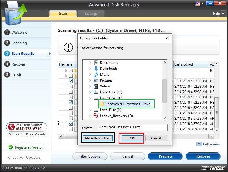Click the step 2 Scanning number icon
The width and height of the screenshot is (228, 172).
7,43
